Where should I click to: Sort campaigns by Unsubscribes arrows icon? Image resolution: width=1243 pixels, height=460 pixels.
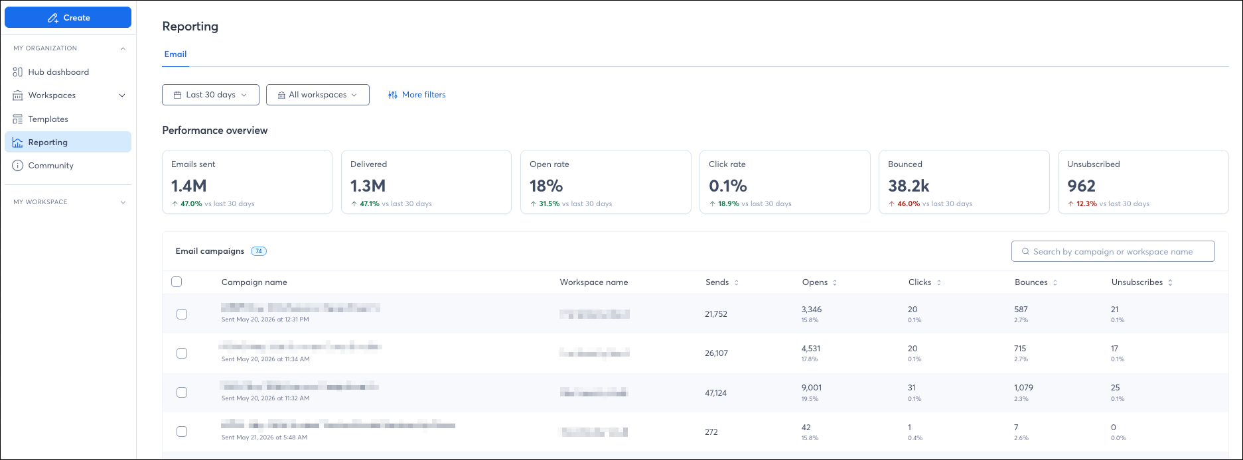[x=1170, y=282]
